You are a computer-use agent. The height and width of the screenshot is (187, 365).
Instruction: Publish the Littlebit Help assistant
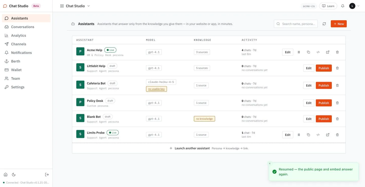pyautogui.click(x=324, y=68)
